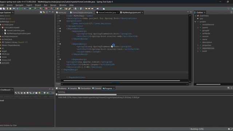Image resolution: width=233 pixels, height=131 pixels.
Task: Expand build node in Outline
Action: coord(198,51)
